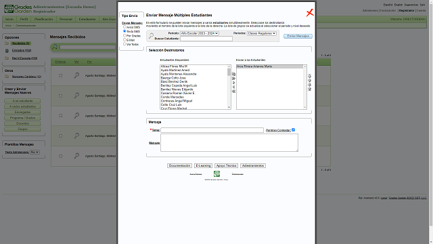433x244 pixels.
Task: Open the Personal menu
Action: (66, 20)
